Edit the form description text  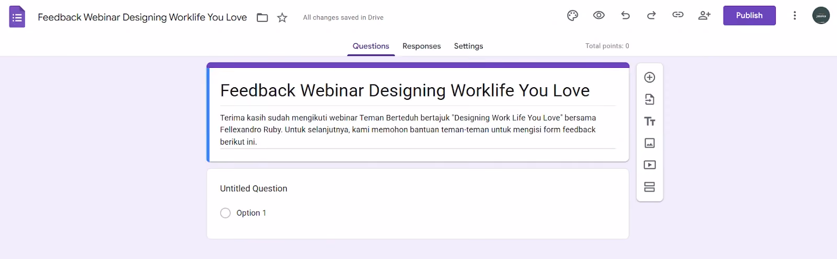point(417,130)
